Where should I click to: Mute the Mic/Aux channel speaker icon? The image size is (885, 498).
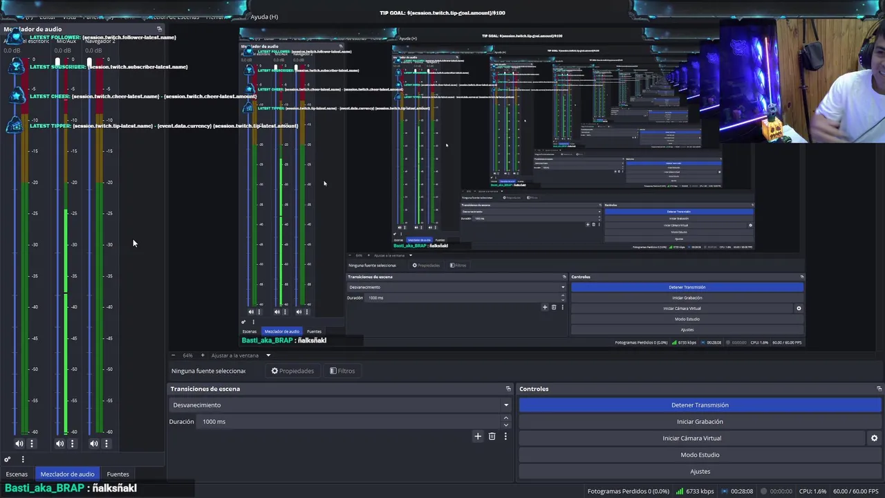coord(59,443)
